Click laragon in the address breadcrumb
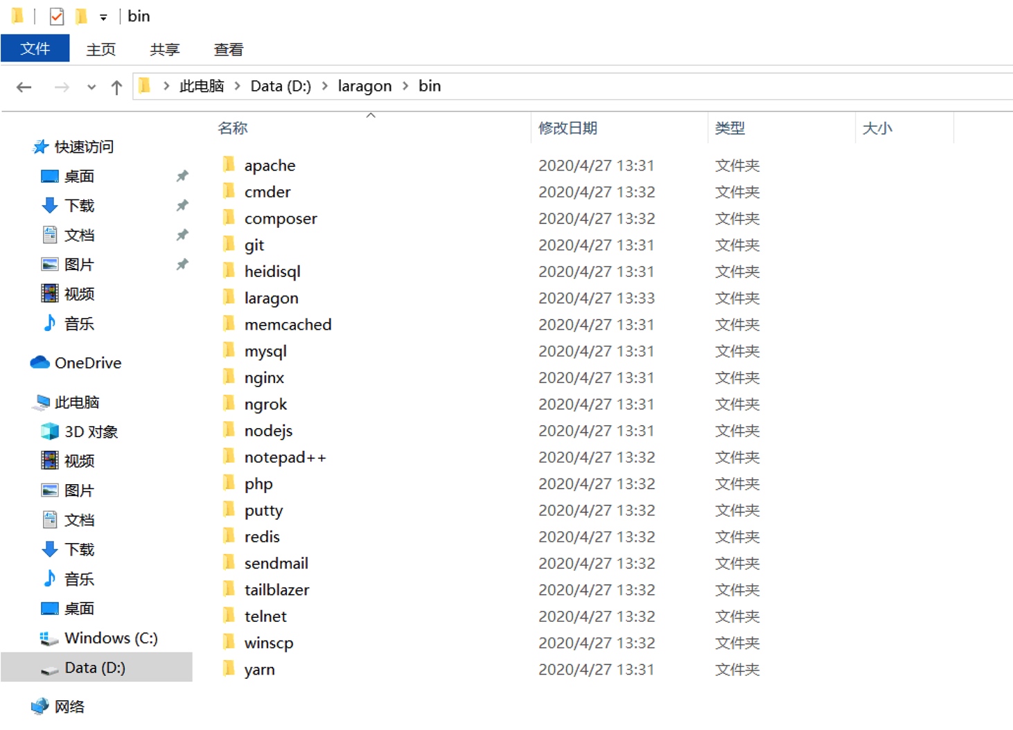This screenshot has height=730, width=1013. pyautogui.click(x=364, y=86)
